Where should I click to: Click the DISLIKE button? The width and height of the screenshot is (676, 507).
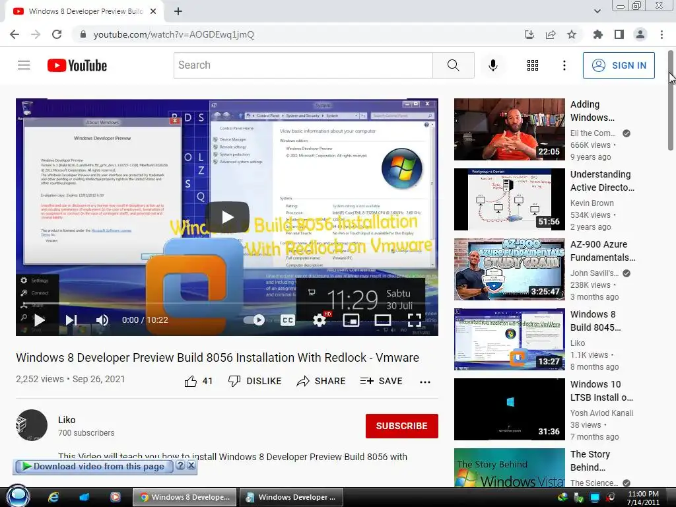pyautogui.click(x=255, y=381)
